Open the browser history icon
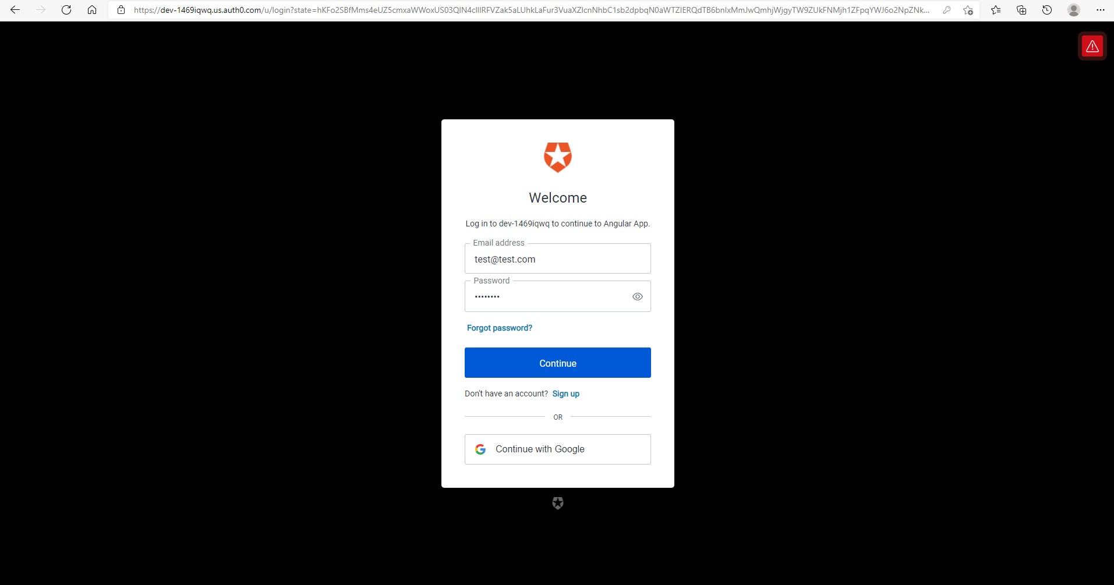This screenshot has width=1114, height=585. coord(1047,10)
